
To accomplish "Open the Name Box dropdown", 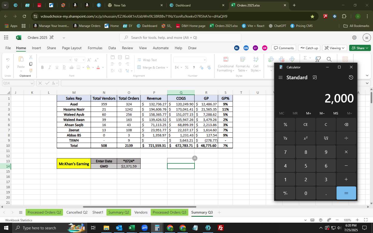I will tap(32, 83).
